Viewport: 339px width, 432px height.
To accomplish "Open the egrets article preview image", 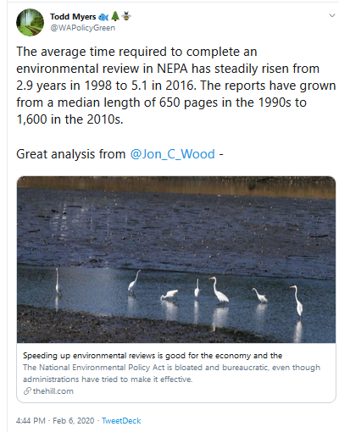I will (x=176, y=259).
